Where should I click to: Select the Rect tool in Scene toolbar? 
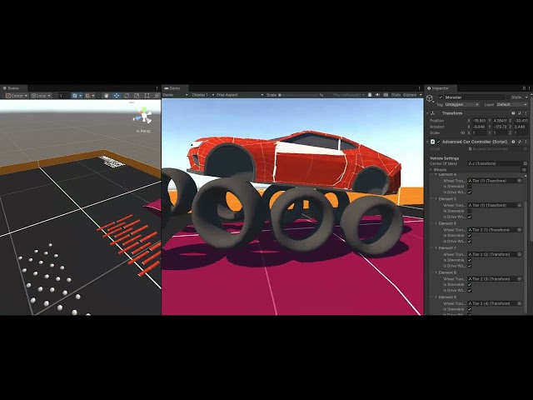147,96
